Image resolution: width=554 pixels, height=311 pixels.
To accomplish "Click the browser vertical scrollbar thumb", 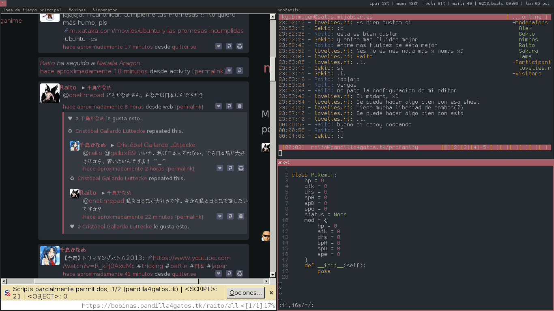I will point(273,70).
